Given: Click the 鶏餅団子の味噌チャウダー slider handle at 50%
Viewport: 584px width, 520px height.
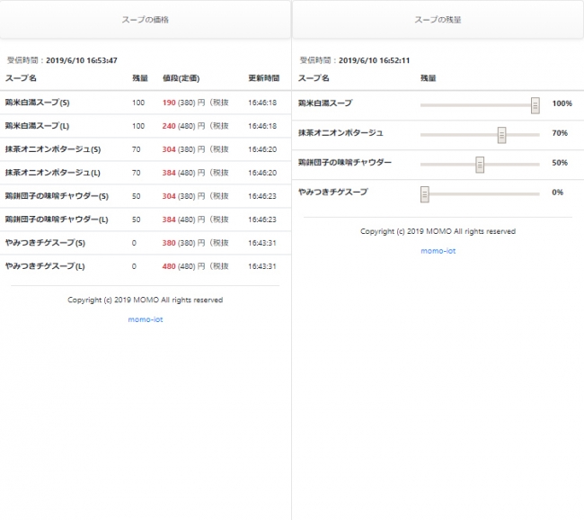Looking at the screenshot, I should 480,164.
